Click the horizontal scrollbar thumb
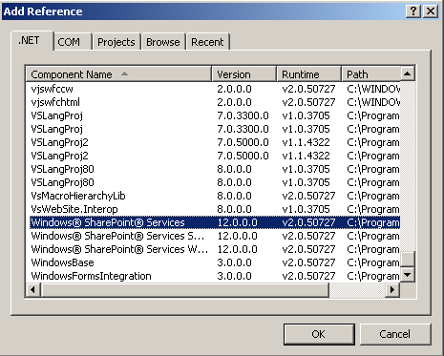 pos(184,290)
